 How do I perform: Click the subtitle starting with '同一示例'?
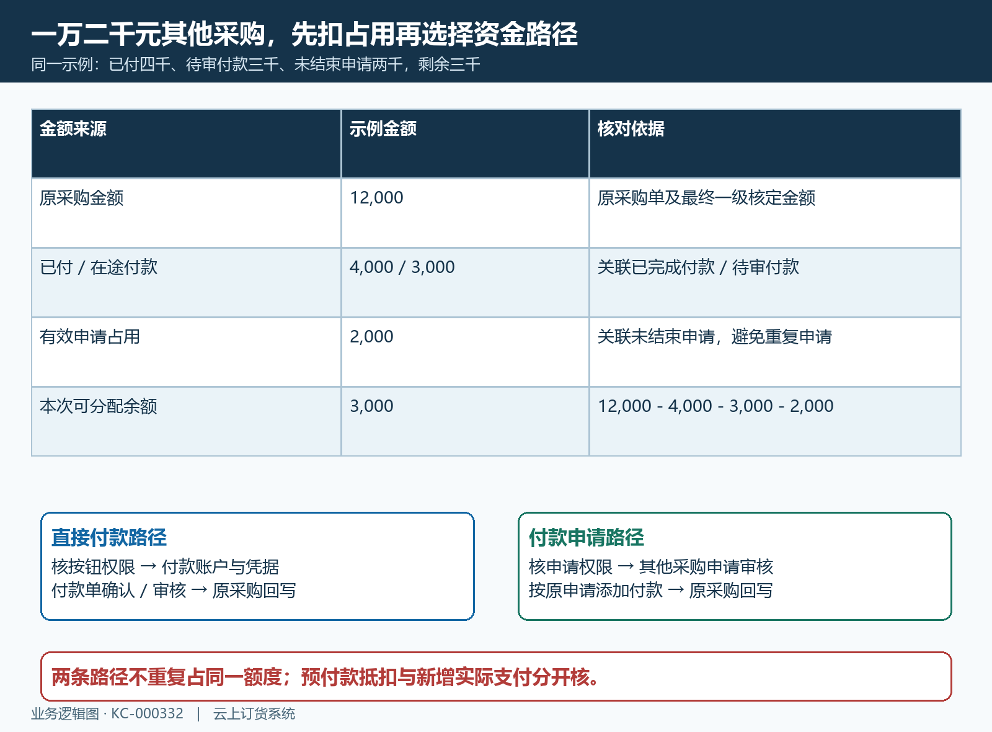click(x=255, y=65)
